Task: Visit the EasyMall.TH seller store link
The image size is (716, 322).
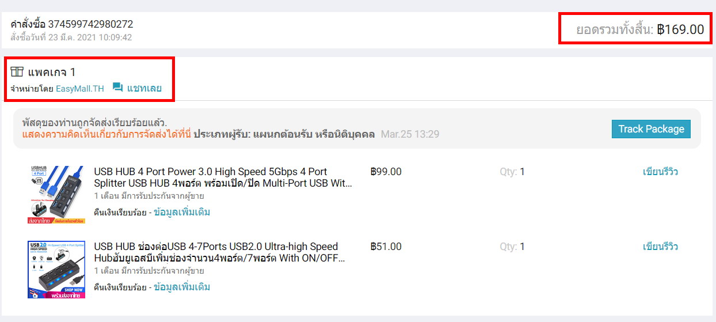Action: click(x=80, y=89)
